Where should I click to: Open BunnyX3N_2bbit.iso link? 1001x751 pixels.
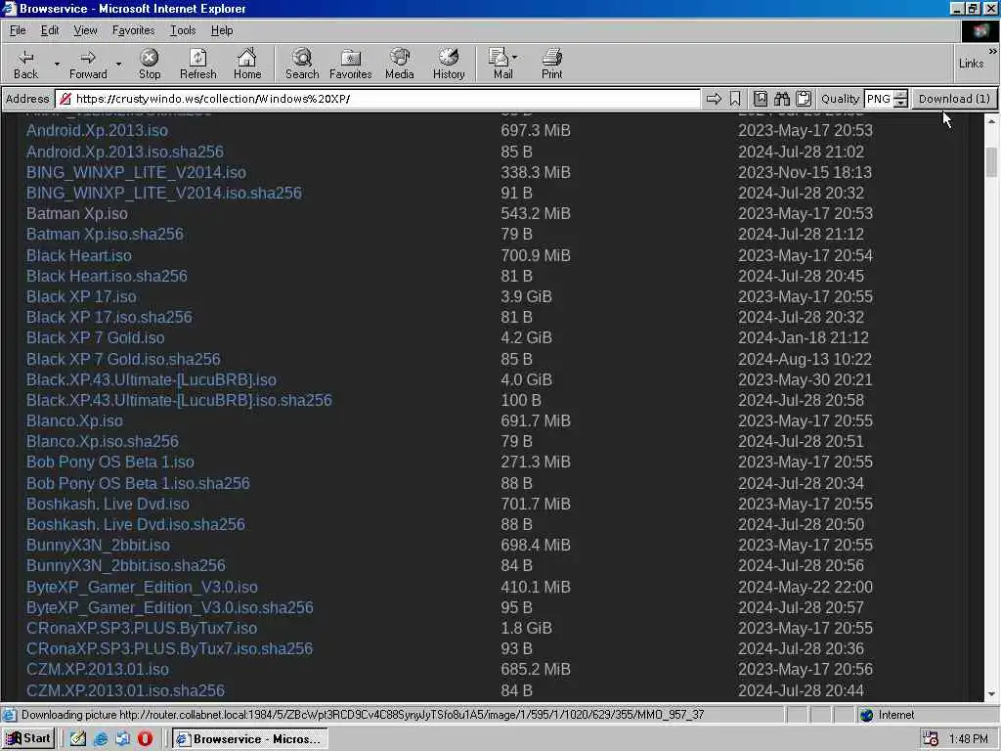point(98,545)
